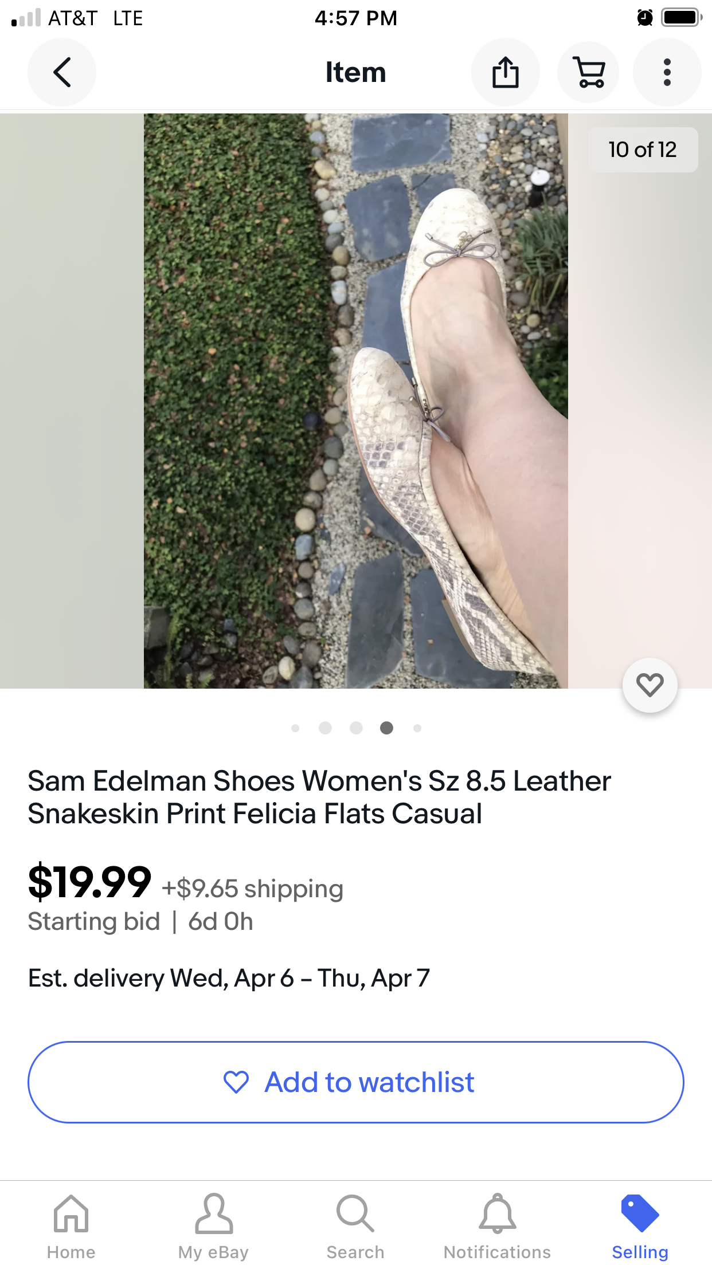Open the shopping cart
Screen dimensions: 712x1265
pos(588,72)
